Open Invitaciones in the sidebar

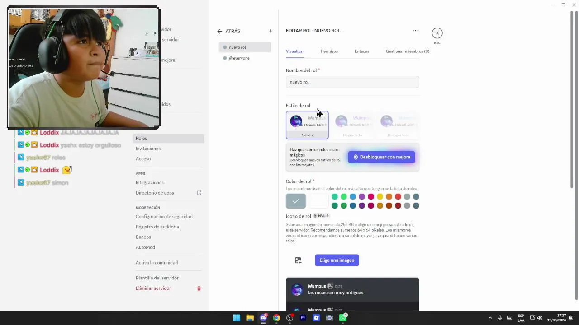point(168,149)
